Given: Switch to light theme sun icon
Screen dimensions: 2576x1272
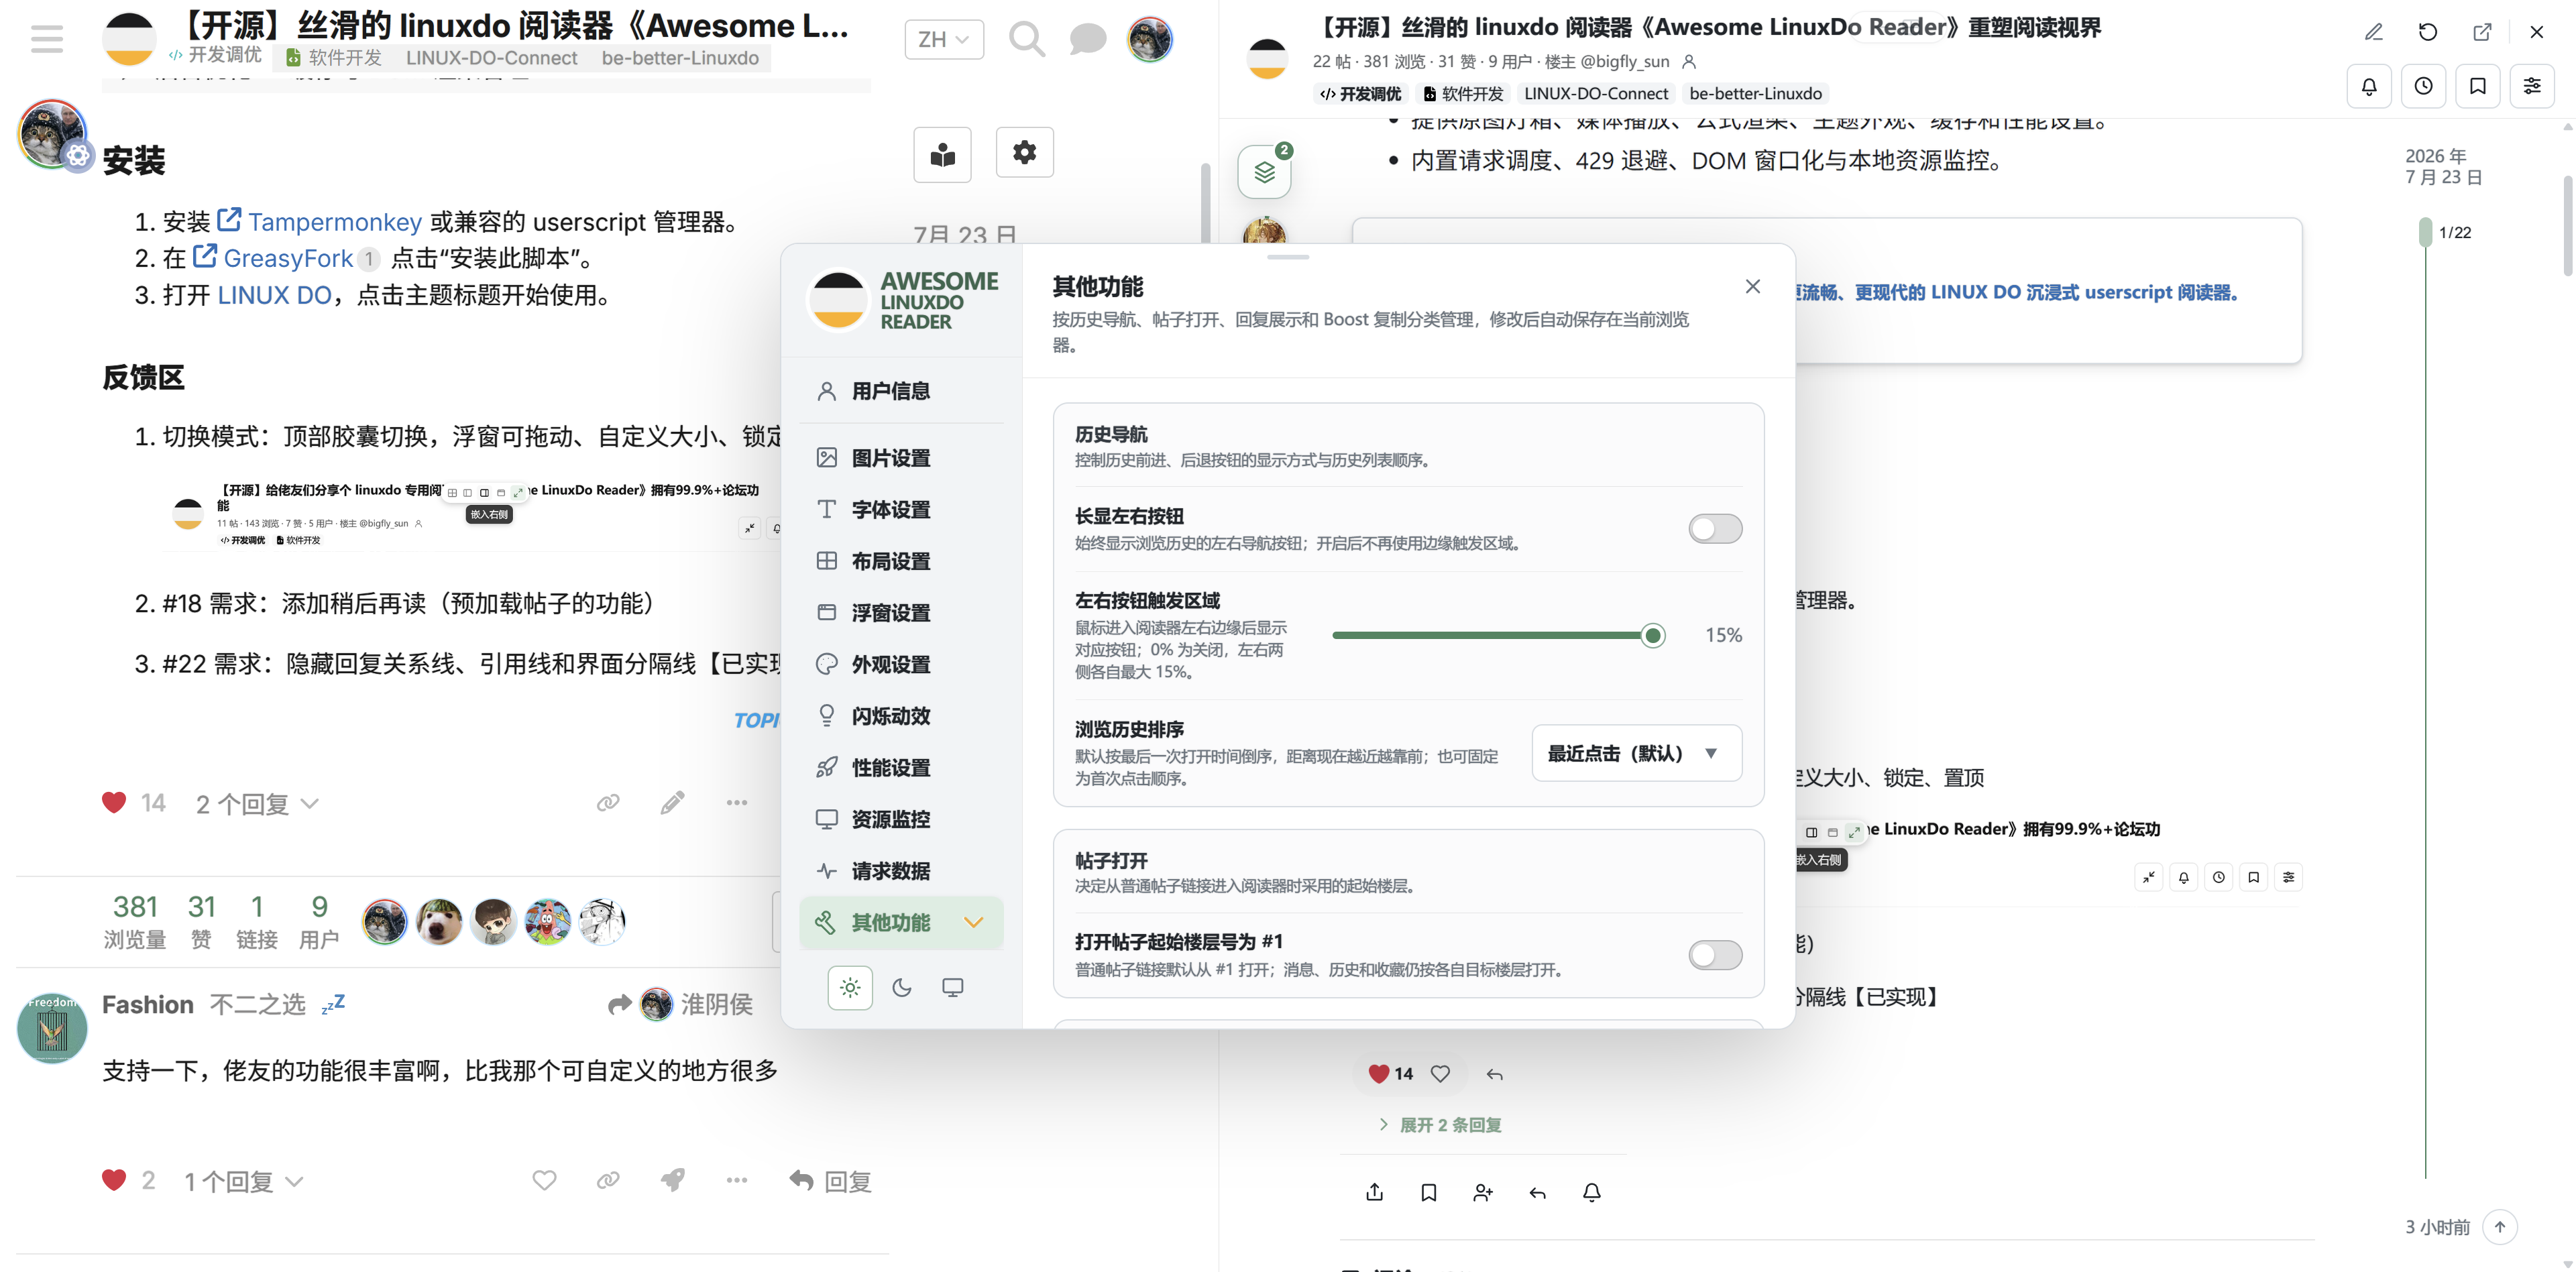Looking at the screenshot, I should pos(850,988).
